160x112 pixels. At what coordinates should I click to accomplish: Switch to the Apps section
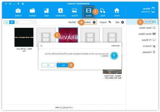click(x=47, y=12)
